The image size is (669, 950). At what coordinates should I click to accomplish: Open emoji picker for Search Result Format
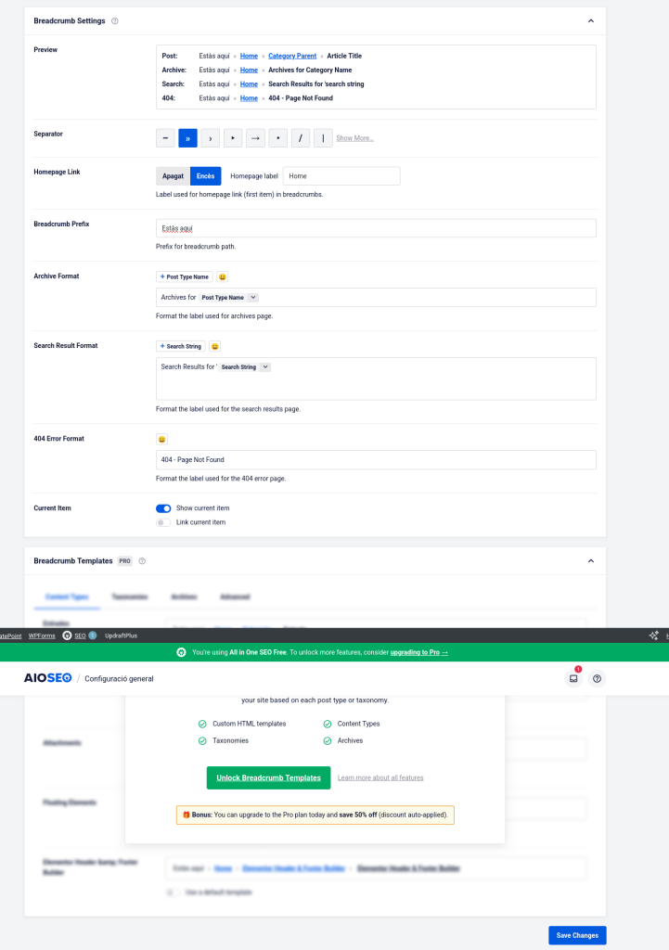point(215,346)
